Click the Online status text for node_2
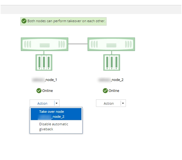Image resolution: width=182 pixels, height=160 pixels. point(114,91)
